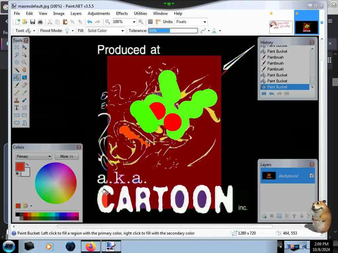The image size is (338, 253).
Task: Toggle the pixel grid display
Action: (150, 22)
